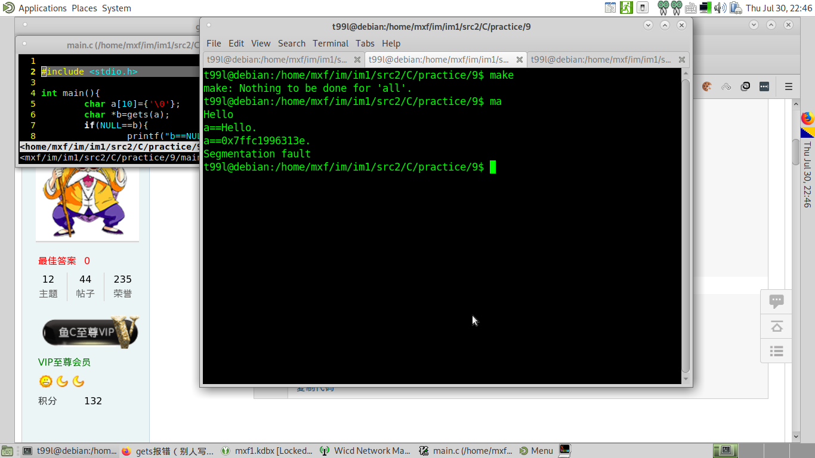Open the Edit menu in terminal
The height and width of the screenshot is (458, 815).
[236, 44]
